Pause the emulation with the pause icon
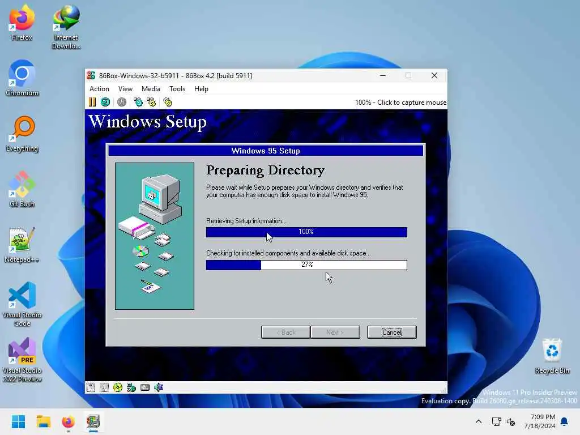This screenshot has width=580, height=435. tap(92, 102)
